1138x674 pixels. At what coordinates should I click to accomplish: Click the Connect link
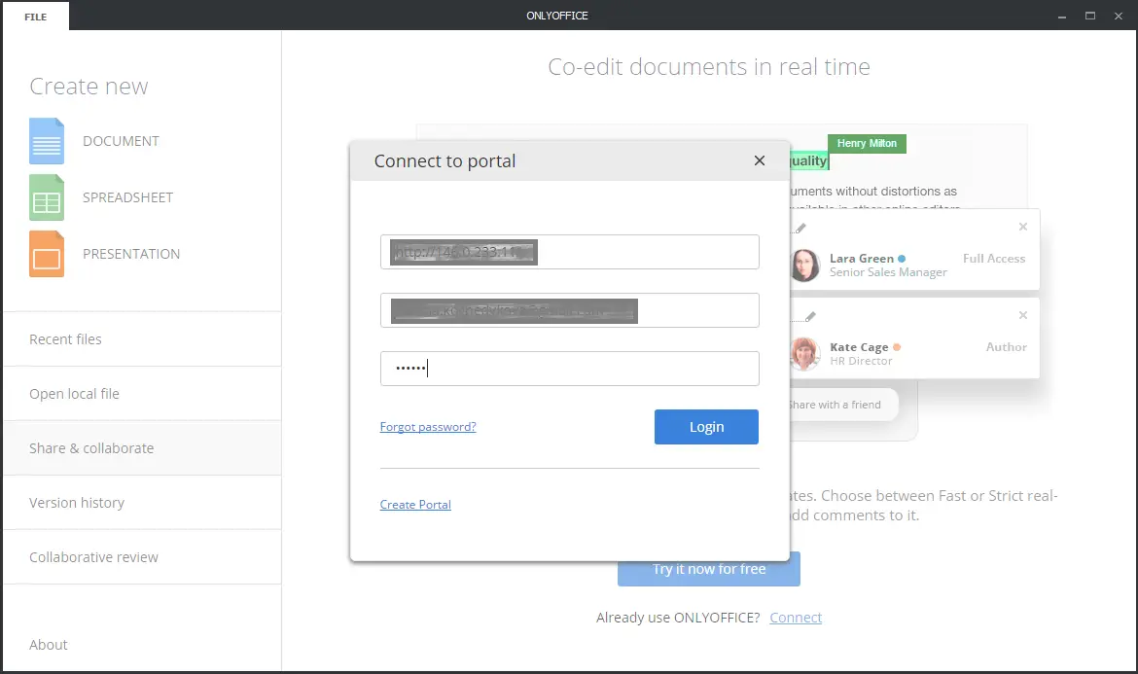pos(796,618)
